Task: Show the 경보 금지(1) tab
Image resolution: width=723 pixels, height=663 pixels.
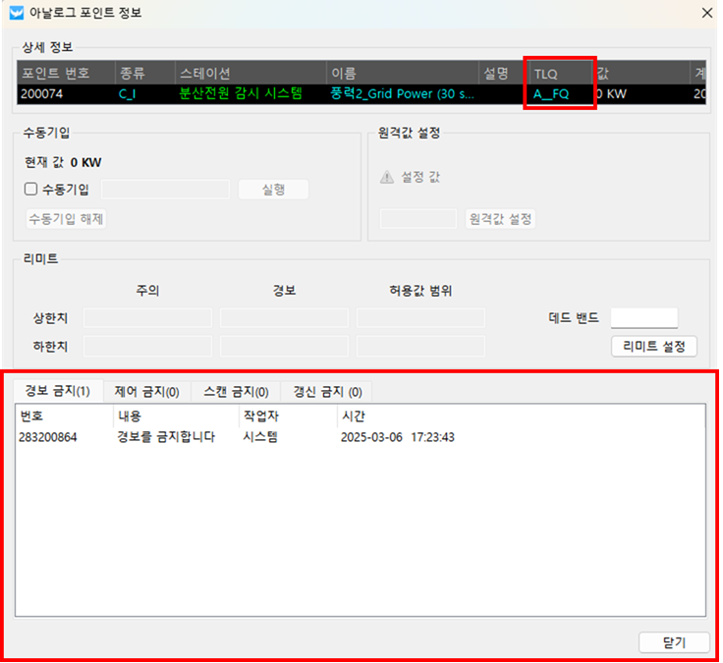Action: [58, 392]
